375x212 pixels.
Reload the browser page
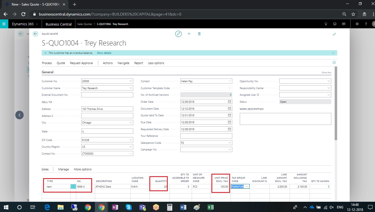(23, 14)
